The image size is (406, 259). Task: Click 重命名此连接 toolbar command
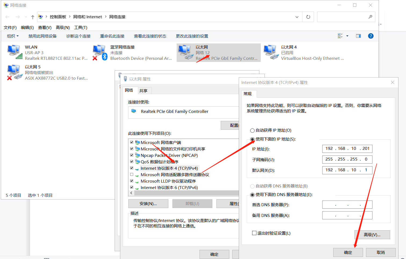click(112, 36)
